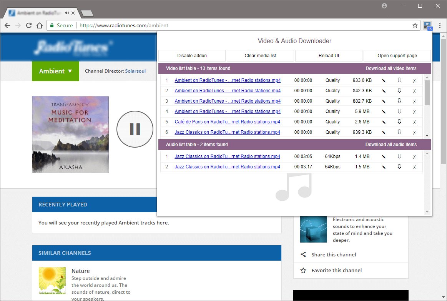Click the download arrow icon for video row 1
This screenshot has width=447, height=301.
399,80
